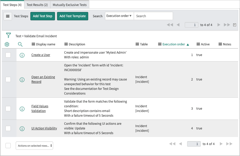Open the Field Values Validation link
This screenshot has width=240, height=156.
pos(40,108)
